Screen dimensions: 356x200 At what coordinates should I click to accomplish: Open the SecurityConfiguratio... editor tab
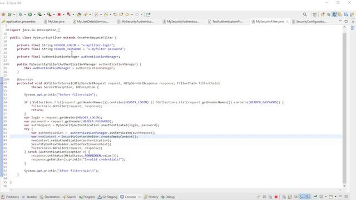tap(309, 22)
